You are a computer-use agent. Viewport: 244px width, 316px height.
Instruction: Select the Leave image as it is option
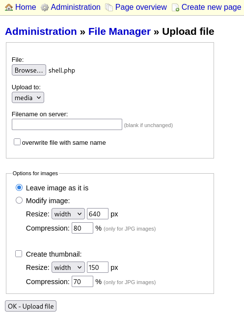click(19, 187)
